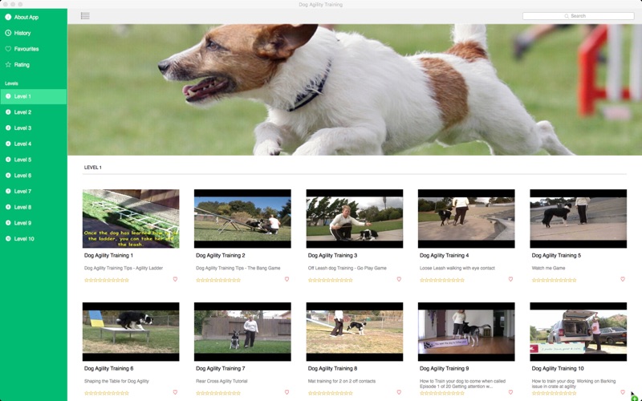Click the text Off Leash dog Training - Go Play Game
This screenshot has height=401, width=642.
click(x=347, y=268)
